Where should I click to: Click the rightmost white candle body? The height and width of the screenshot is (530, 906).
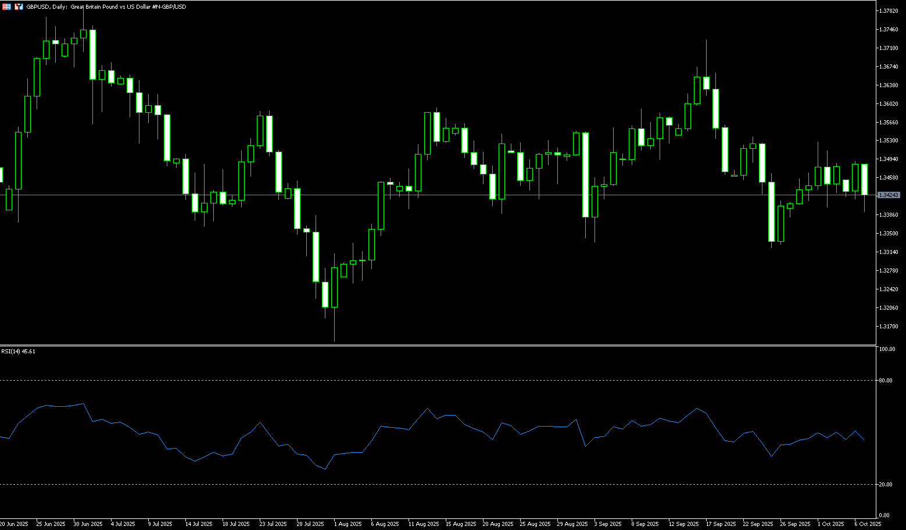(x=865, y=179)
